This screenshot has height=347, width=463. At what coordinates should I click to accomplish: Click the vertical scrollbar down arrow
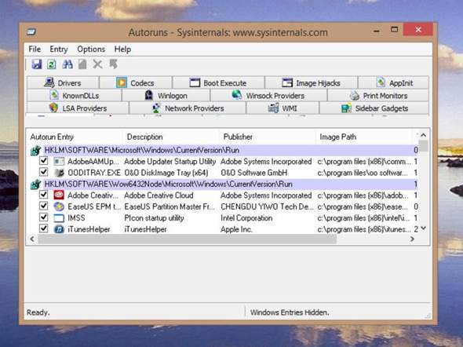click(424, 228)
